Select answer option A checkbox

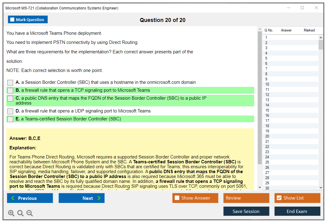(x=10, y=83)
